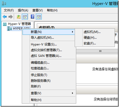Select the Hyper-V 管理器 root tree label
This screenshot has height=107, width=119.
click(x=19, y=24)
